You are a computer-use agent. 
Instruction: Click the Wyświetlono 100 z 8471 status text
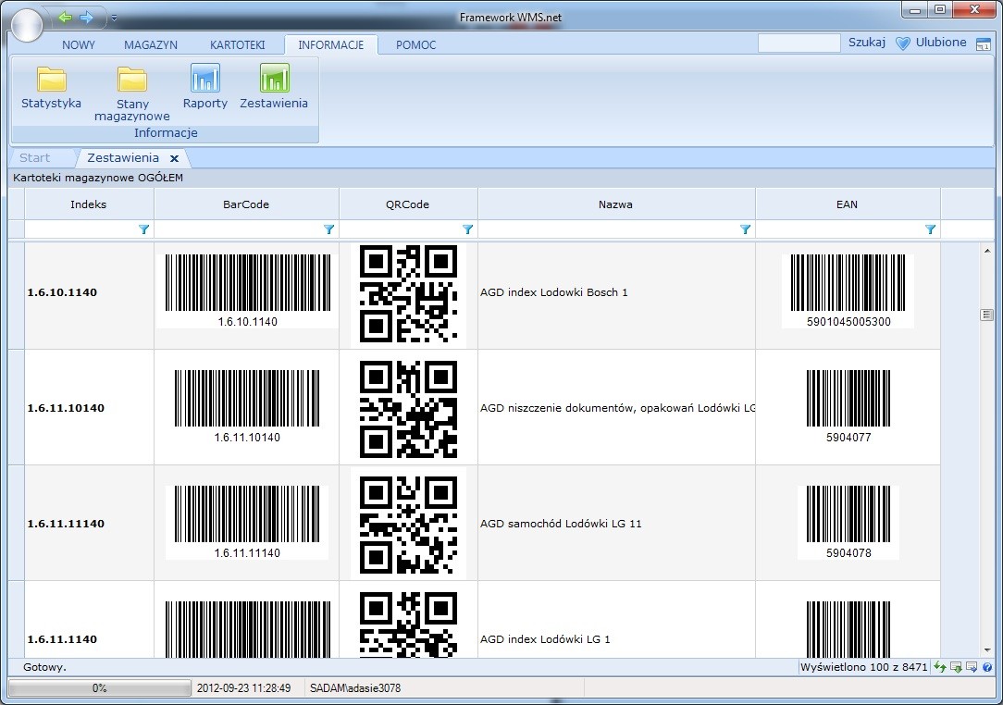863,667
